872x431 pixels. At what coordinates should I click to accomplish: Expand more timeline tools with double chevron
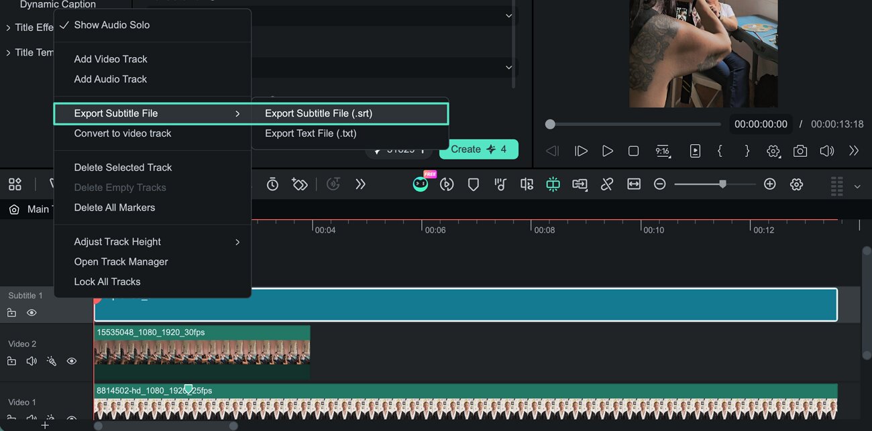coord(360,184)
